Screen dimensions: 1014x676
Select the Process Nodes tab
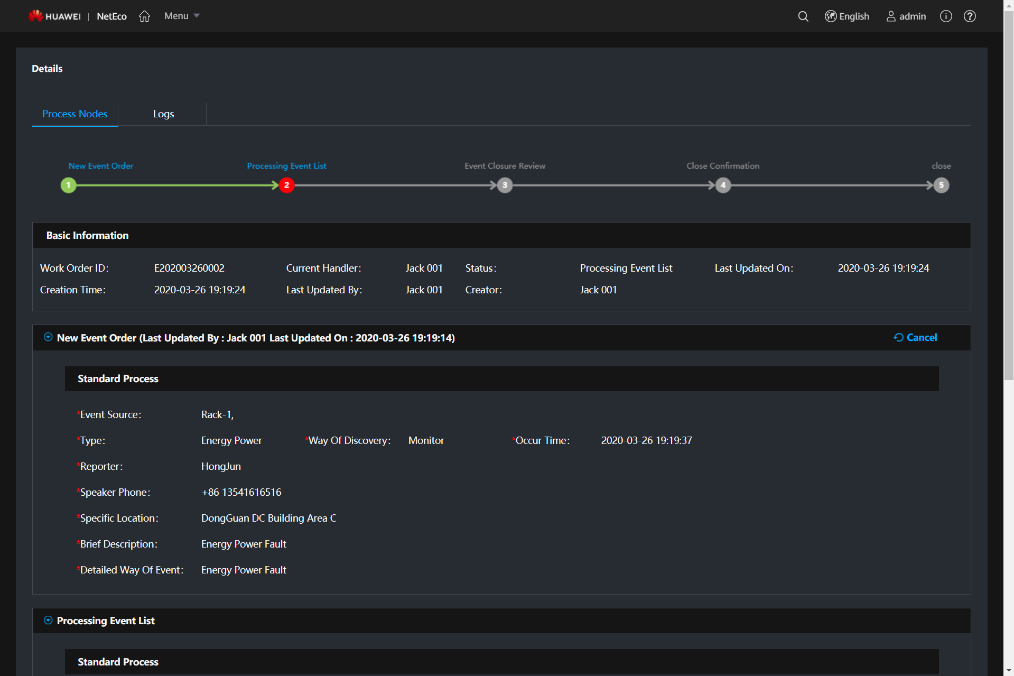coord(75,114)
